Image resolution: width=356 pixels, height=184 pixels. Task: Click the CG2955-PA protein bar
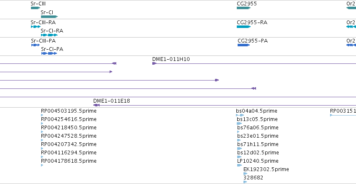(x=243, y=45)
